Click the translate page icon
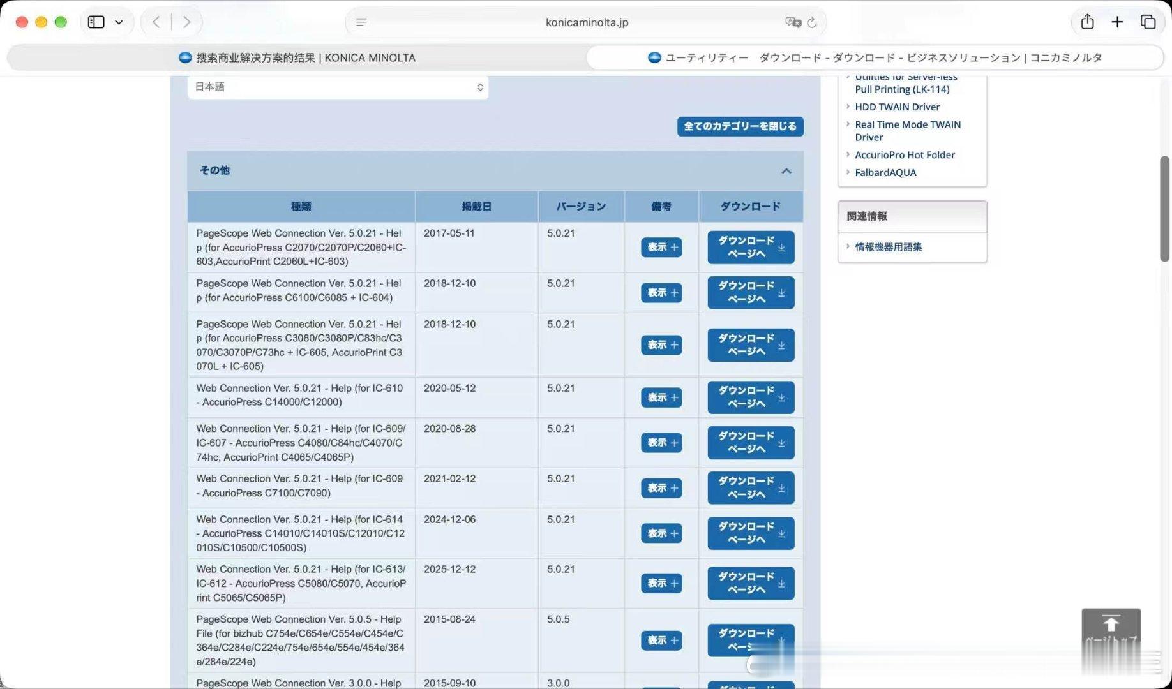This screenshot has width=1172, height=689. [x=793, y=22]
